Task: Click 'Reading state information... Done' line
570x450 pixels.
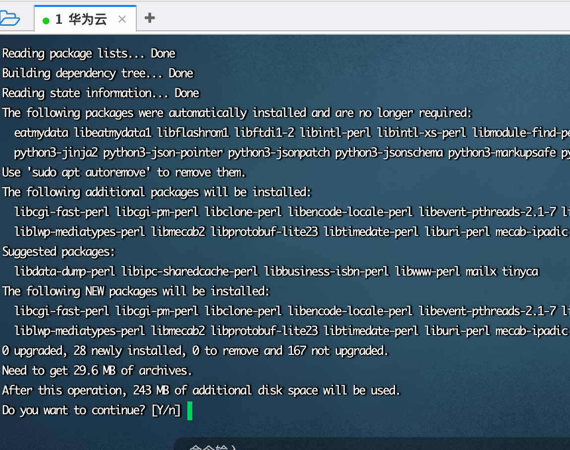Action: [x=101, y=93]
